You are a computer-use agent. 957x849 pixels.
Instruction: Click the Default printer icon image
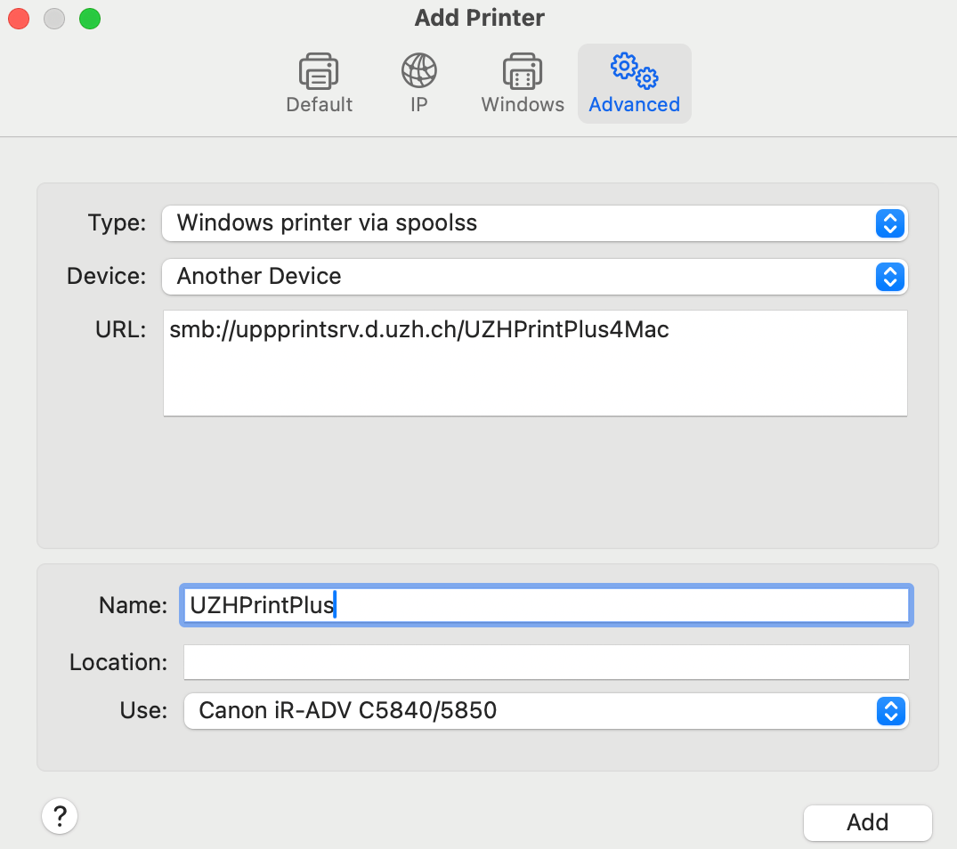click(318, 71)
